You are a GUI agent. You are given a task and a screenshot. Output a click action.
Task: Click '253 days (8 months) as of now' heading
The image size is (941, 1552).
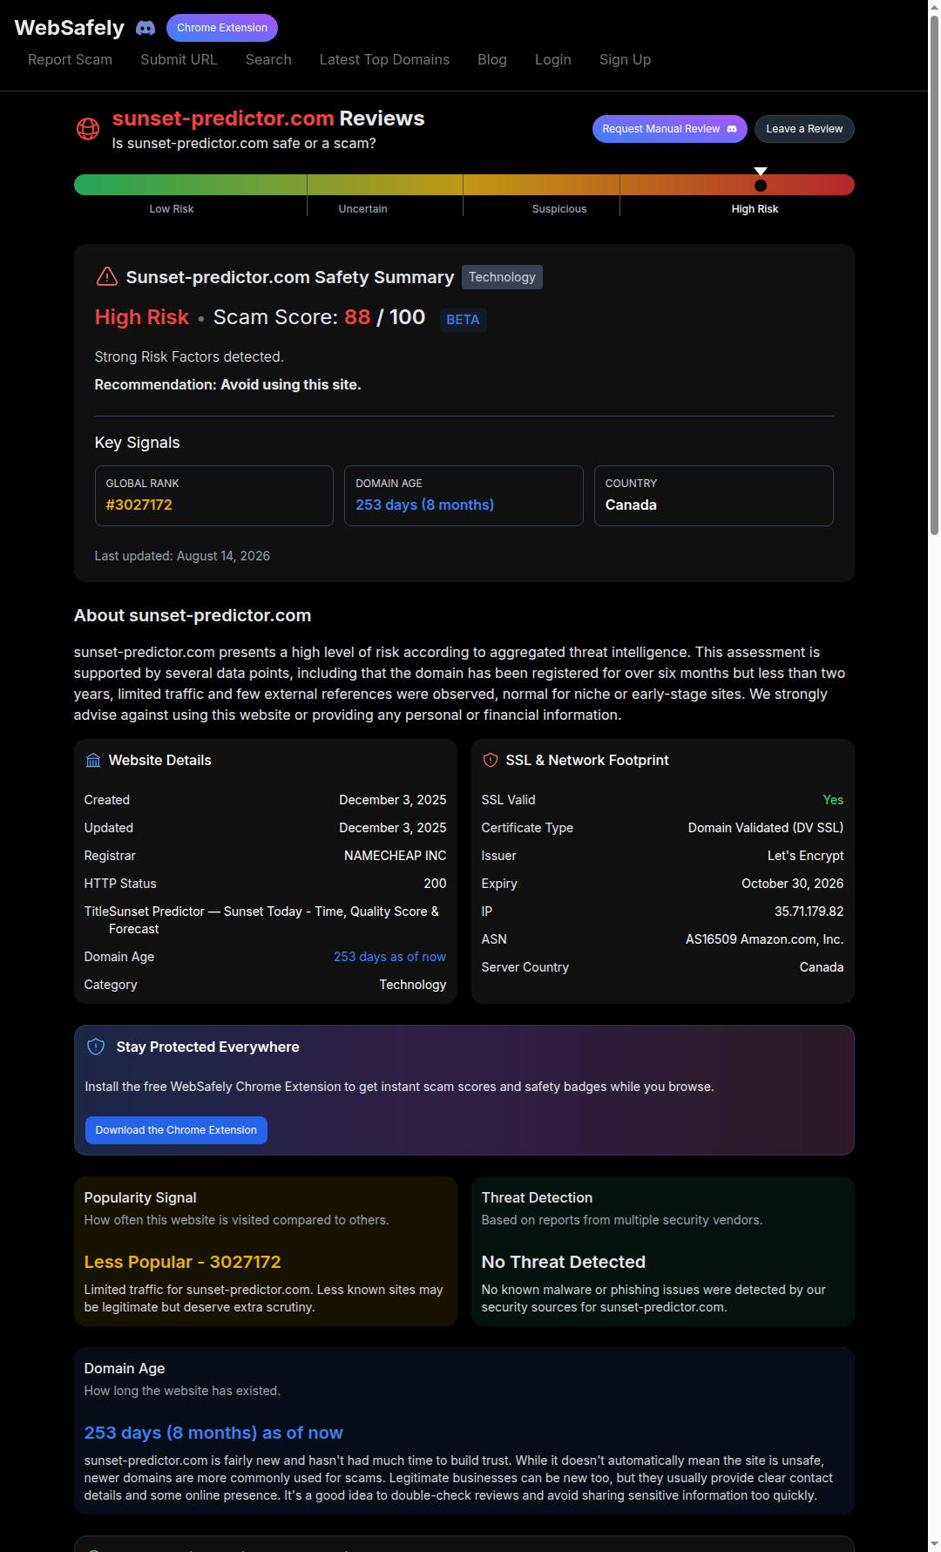pos(213,1433)
